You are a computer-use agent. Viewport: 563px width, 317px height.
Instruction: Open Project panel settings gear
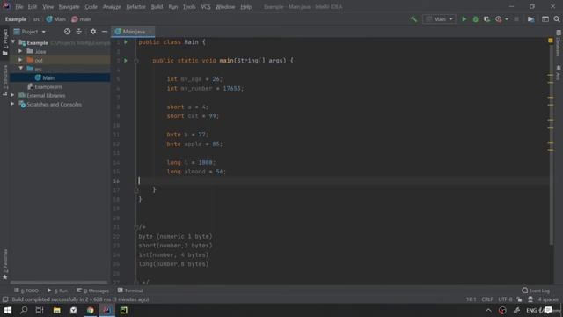(93, 32)
